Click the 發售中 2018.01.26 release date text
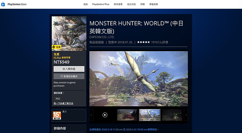Viewport: 242px width, 133px height. tap(120, 42)
